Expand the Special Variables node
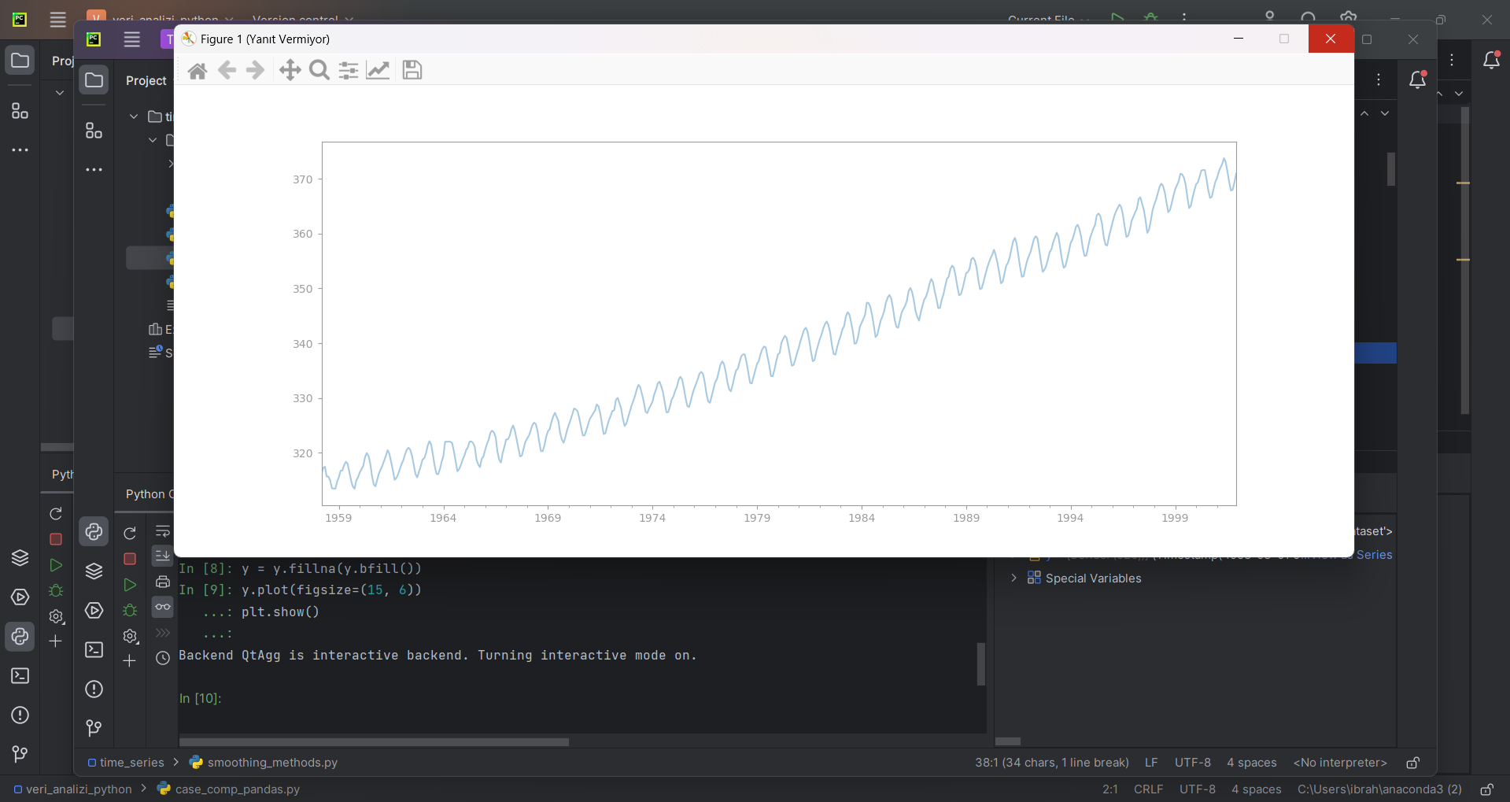Image resolution: width=1510 pixels, height=802 pixels. [1013, 578]
